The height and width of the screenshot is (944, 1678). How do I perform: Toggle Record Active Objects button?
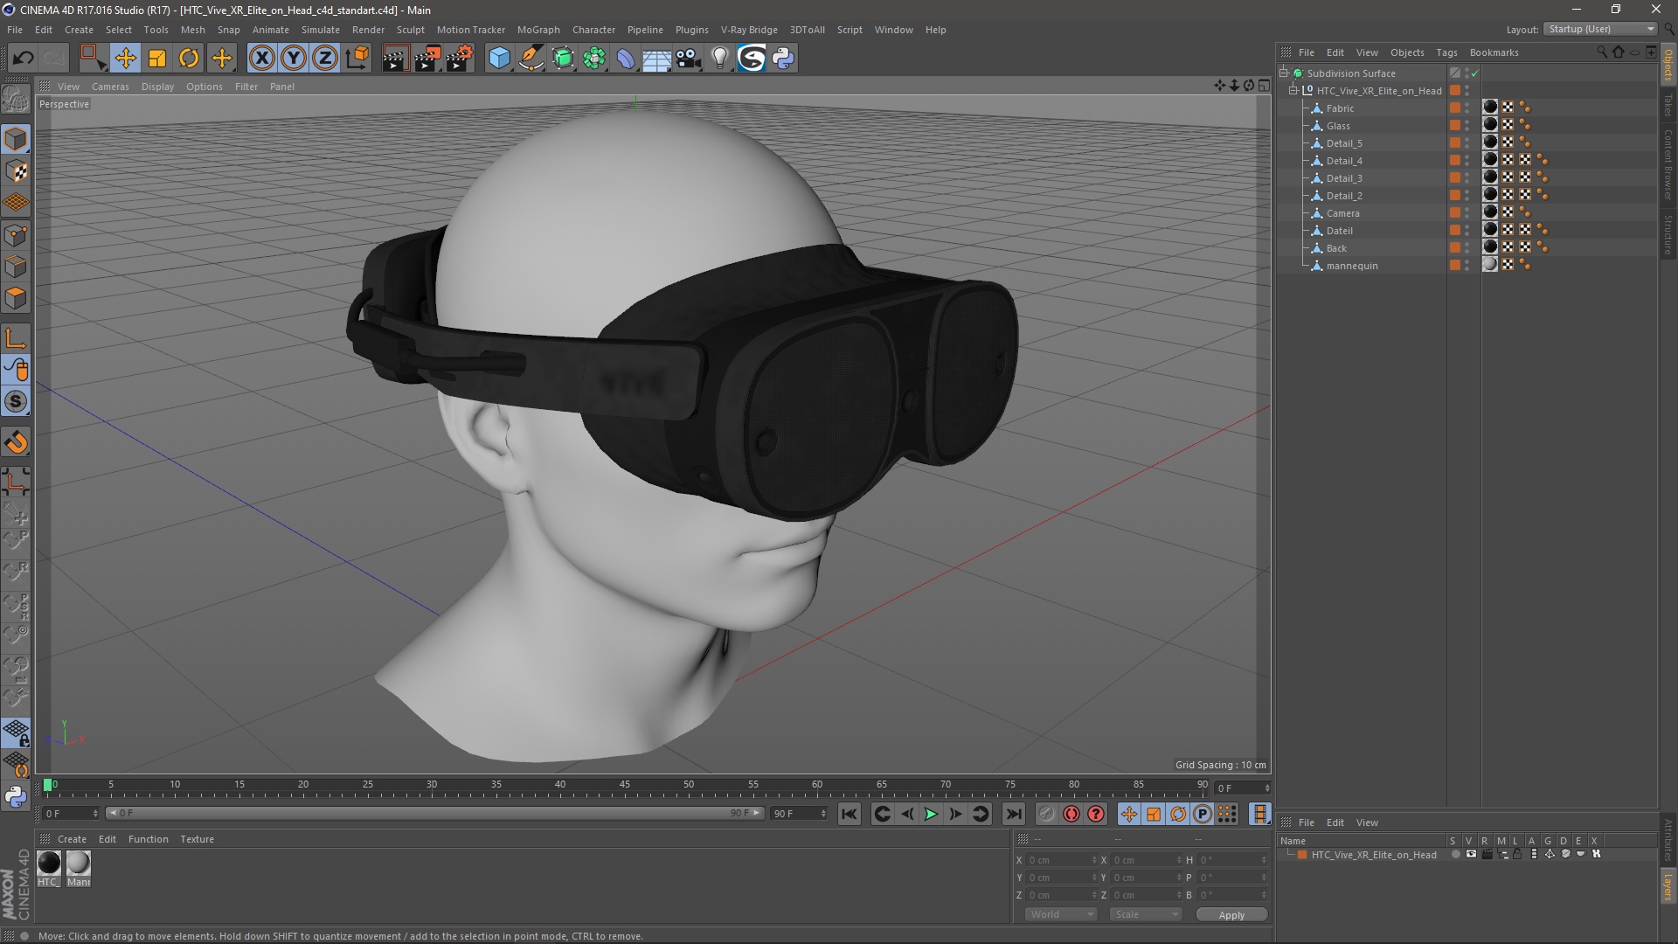[x=1046, y=815]
